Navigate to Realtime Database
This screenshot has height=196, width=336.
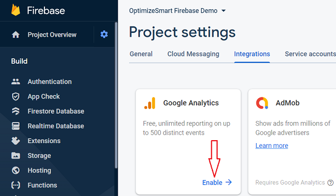[56, 126]
